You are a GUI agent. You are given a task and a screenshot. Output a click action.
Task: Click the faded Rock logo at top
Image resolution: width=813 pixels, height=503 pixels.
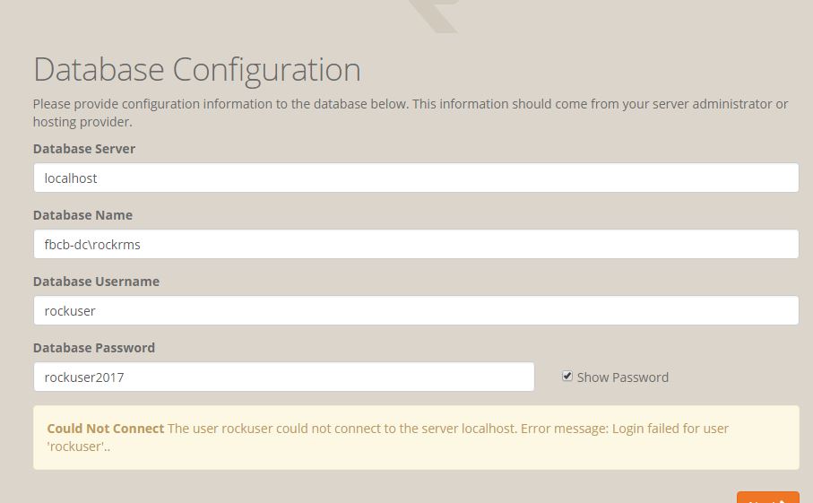(x=434, y=15)
